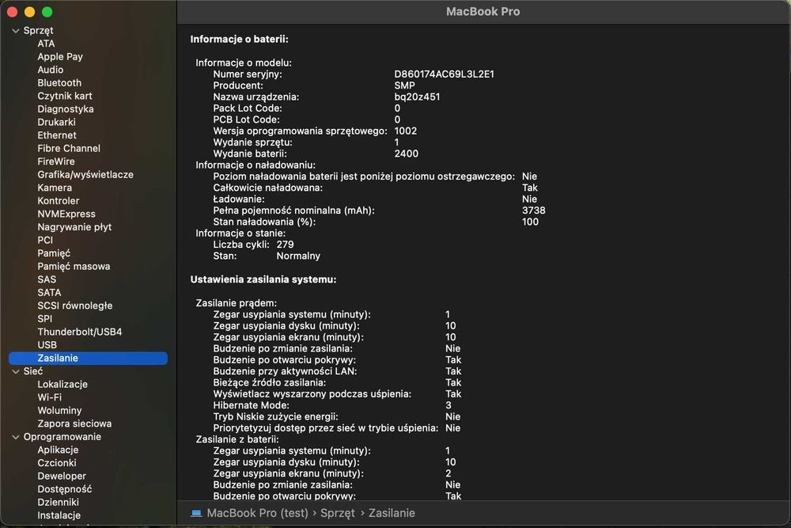
Task: Click Sprzęt in the path bar
Action: tap(338, 514)
